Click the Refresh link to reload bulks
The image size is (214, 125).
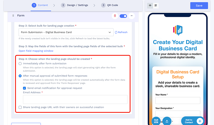121,32
